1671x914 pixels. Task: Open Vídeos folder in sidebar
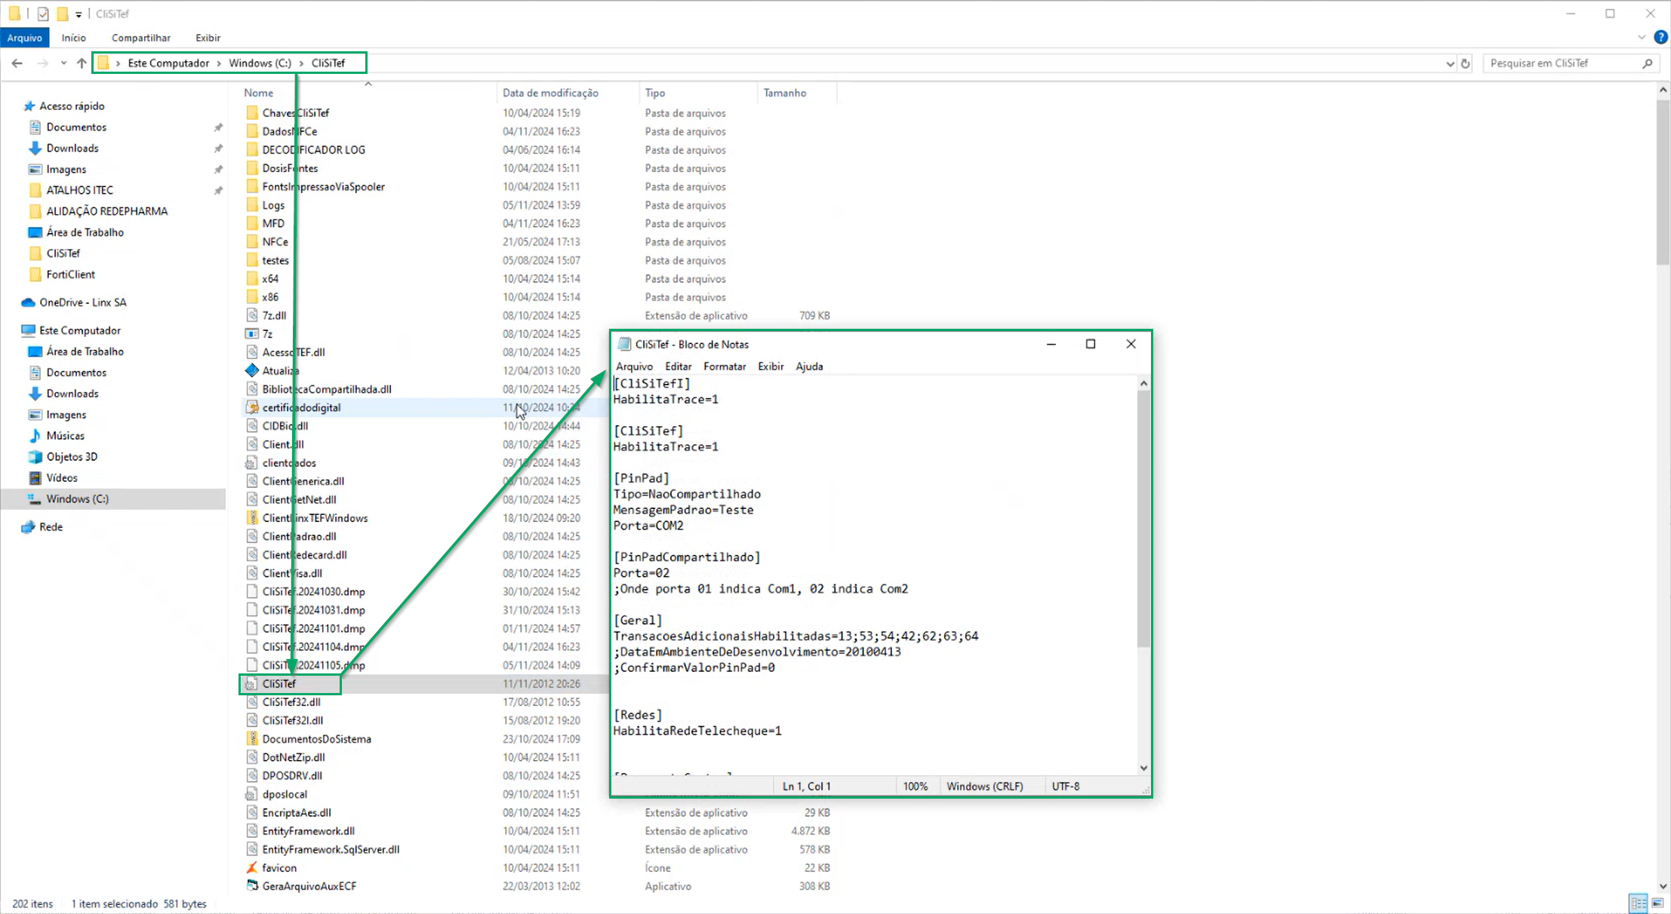coord(61,478)
